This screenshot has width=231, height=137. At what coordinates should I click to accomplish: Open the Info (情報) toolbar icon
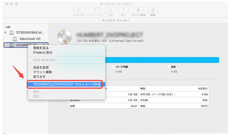[153, 10]
